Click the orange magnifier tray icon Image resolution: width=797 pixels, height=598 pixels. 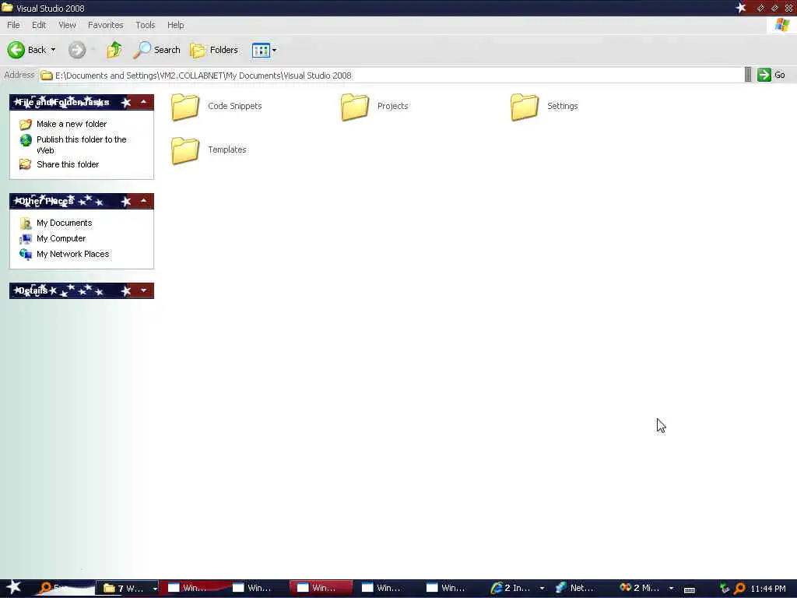point(739,589)
